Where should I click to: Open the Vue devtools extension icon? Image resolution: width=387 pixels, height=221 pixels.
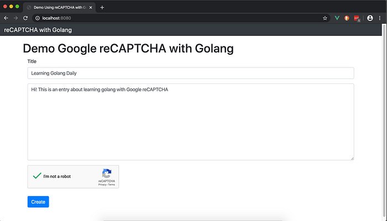click(337, 18)
